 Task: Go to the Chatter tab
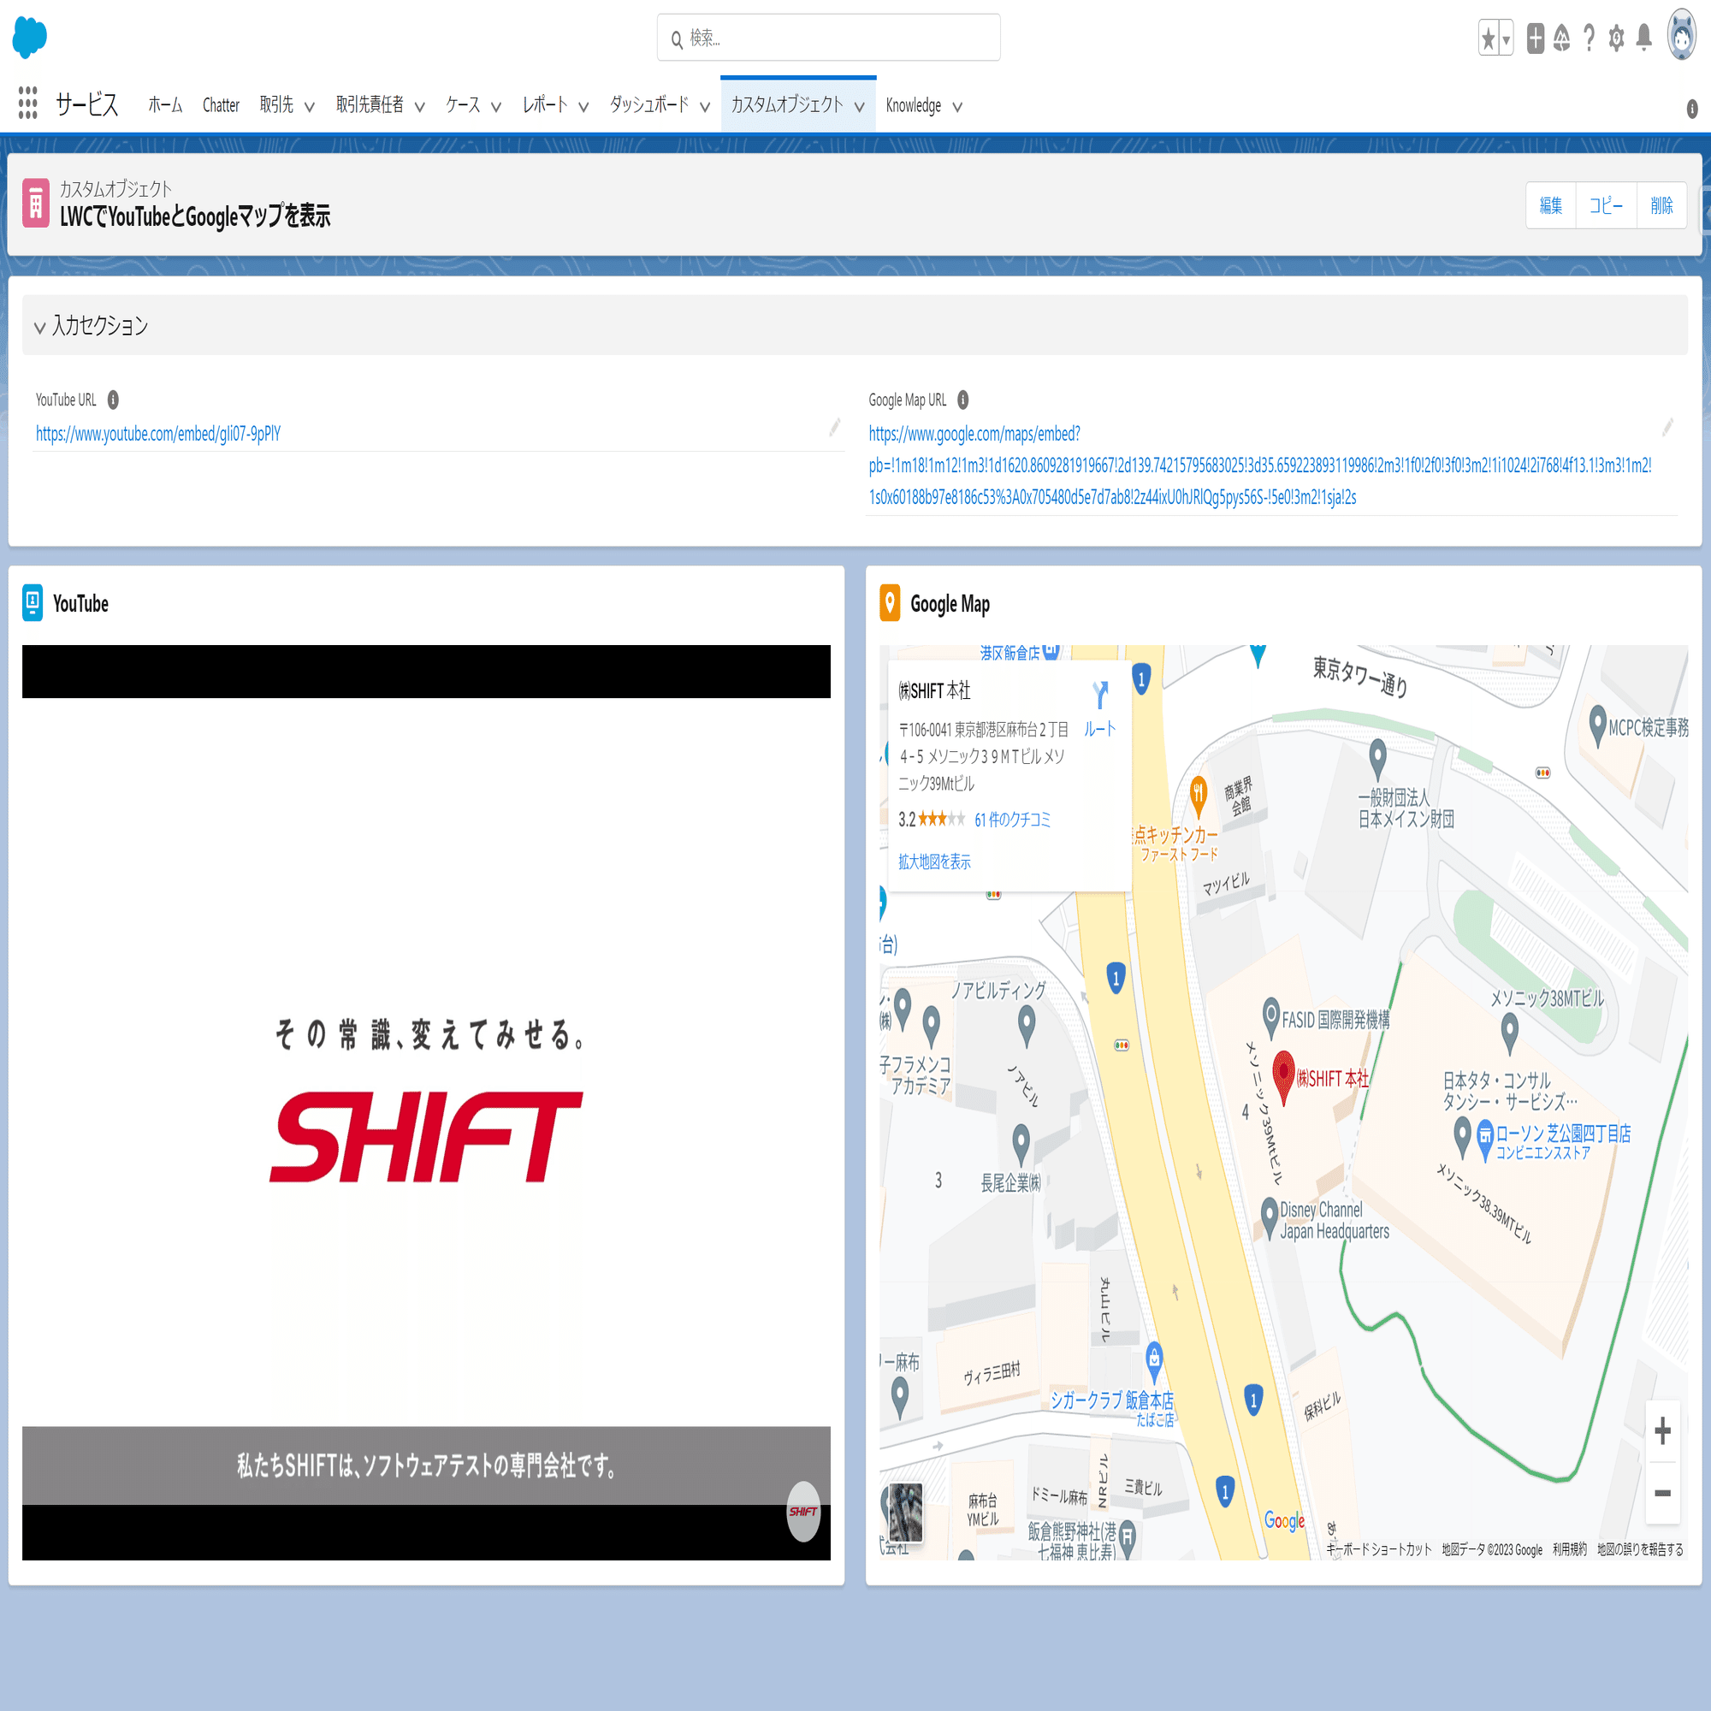coord(221,104)
